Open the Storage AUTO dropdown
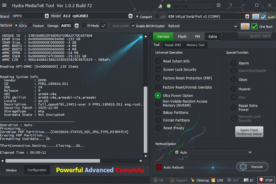 (x=77, y=26)
